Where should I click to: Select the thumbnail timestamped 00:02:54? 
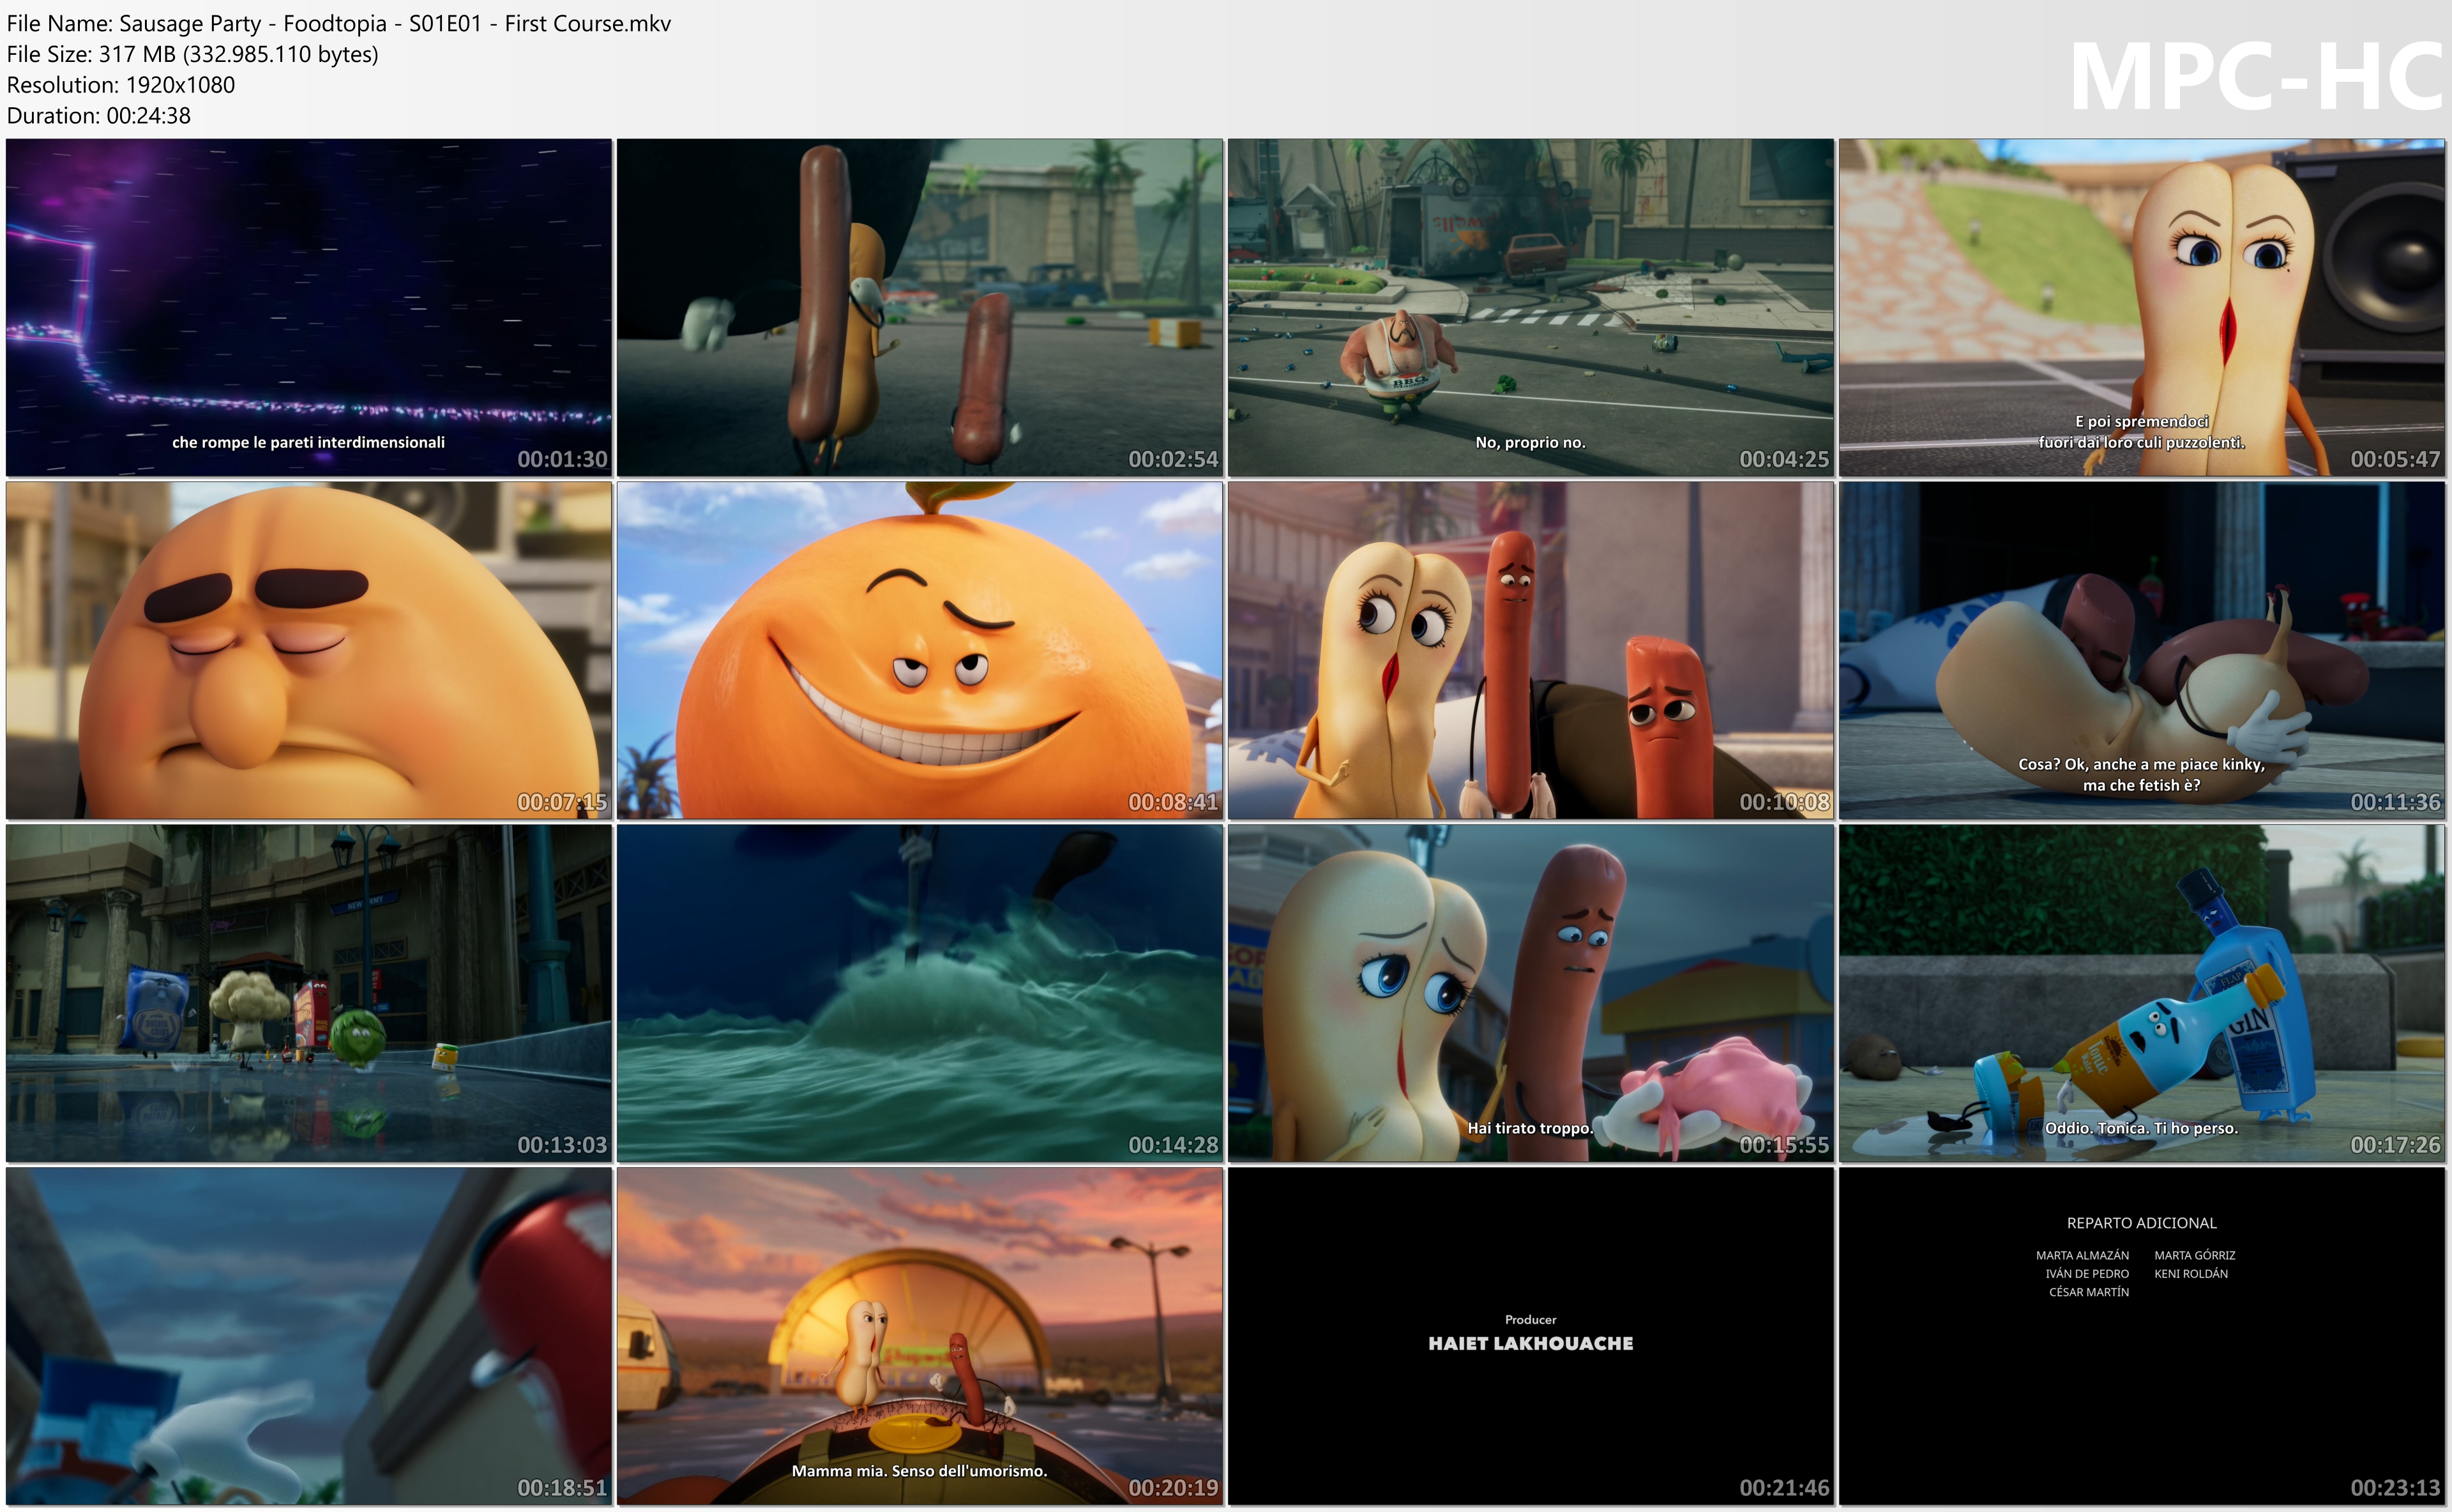point(919,307)
